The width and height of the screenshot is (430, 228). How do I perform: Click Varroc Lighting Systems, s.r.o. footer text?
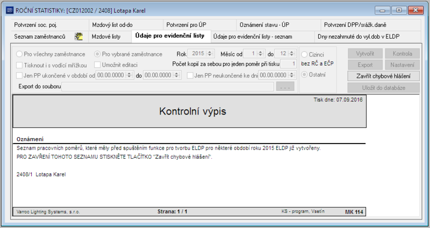pyautogui.click(x=48, y=212)
